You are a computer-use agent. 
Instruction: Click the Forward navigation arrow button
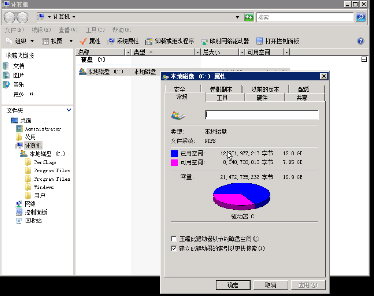pyautogui.click(x=23, y=17)
